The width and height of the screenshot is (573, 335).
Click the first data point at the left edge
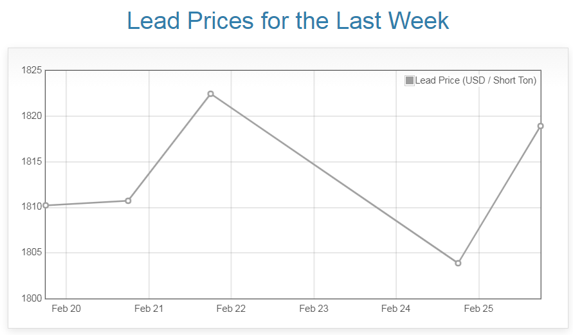[x=46, y=205]
